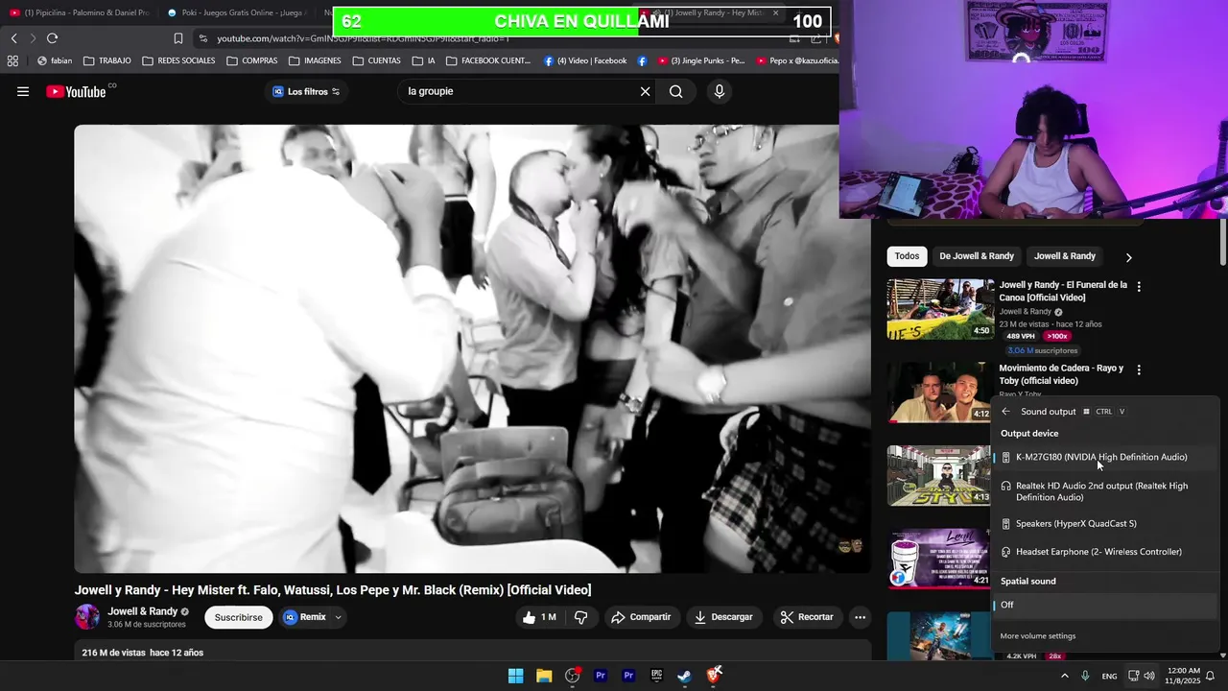Open more actions ellipsis under video
Screen dimensions: 1228x691
861,617
